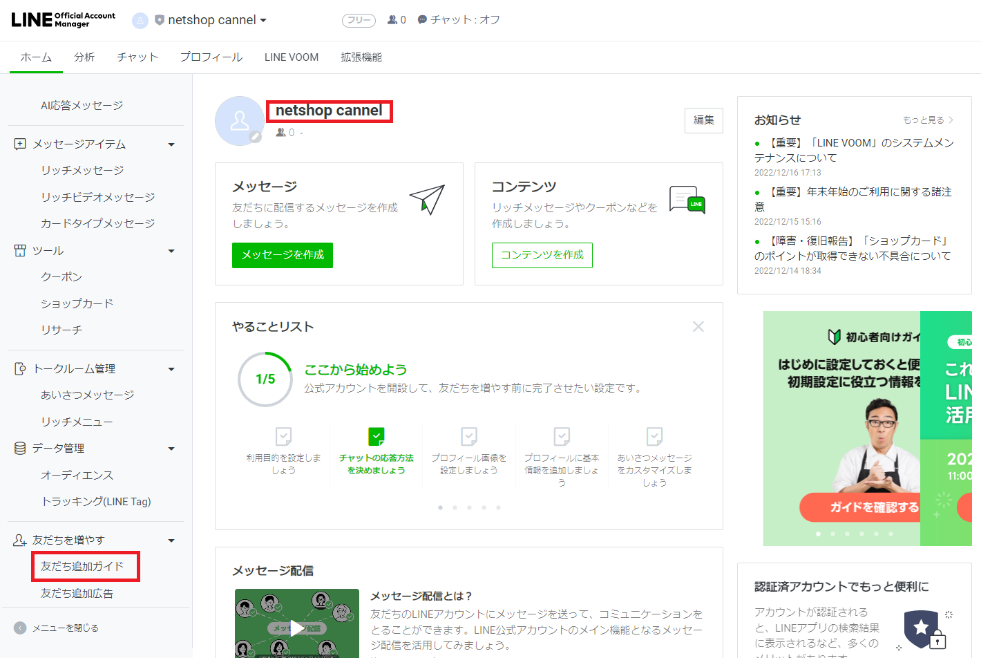Go to the プロフィール tab
This screenshot has height=658, width=981.
211,57
